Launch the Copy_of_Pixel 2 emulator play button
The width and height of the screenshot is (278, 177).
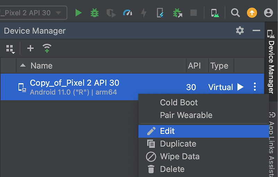[x=240, y=87]
